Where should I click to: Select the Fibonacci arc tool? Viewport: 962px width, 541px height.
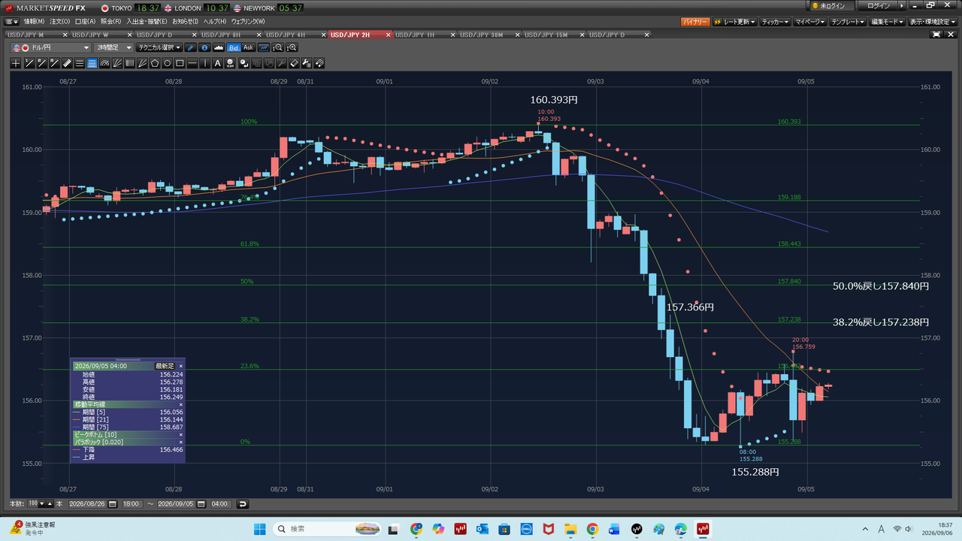click(104, 63)
